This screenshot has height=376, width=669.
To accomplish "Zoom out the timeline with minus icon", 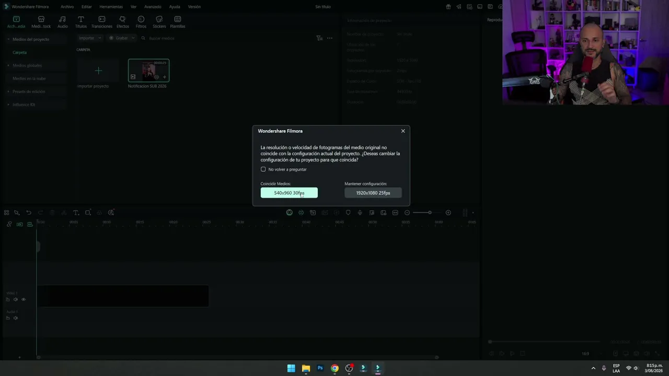I will point(407,213).
